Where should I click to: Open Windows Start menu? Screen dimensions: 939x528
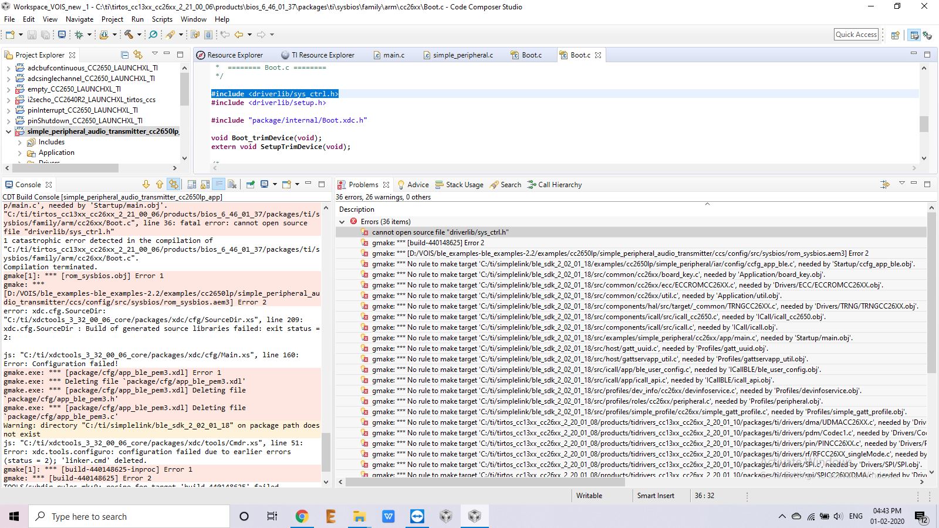pos(14,516)
